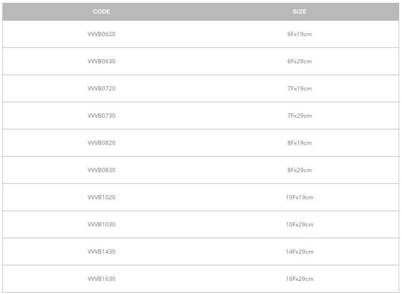
Task: Select product code VVB1020
Action: (x=101, y=198)
